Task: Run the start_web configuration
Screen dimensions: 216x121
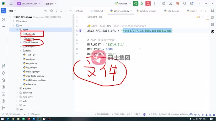Action: click(x=136, y=4)
